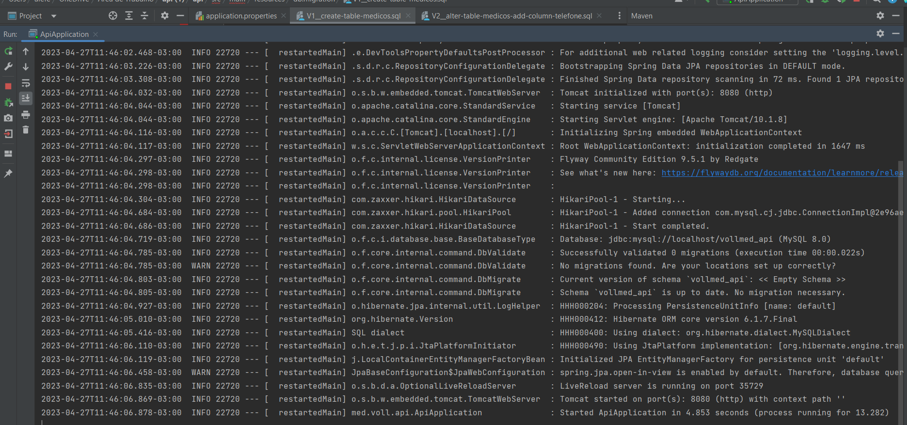Click 'HHH000400: Using dialect' MySQLDialect message

705,332
